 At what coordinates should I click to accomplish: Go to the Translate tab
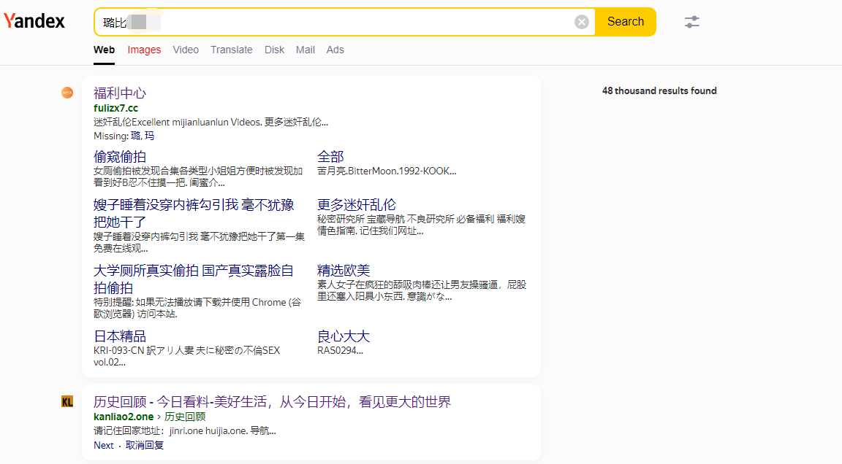232,50
